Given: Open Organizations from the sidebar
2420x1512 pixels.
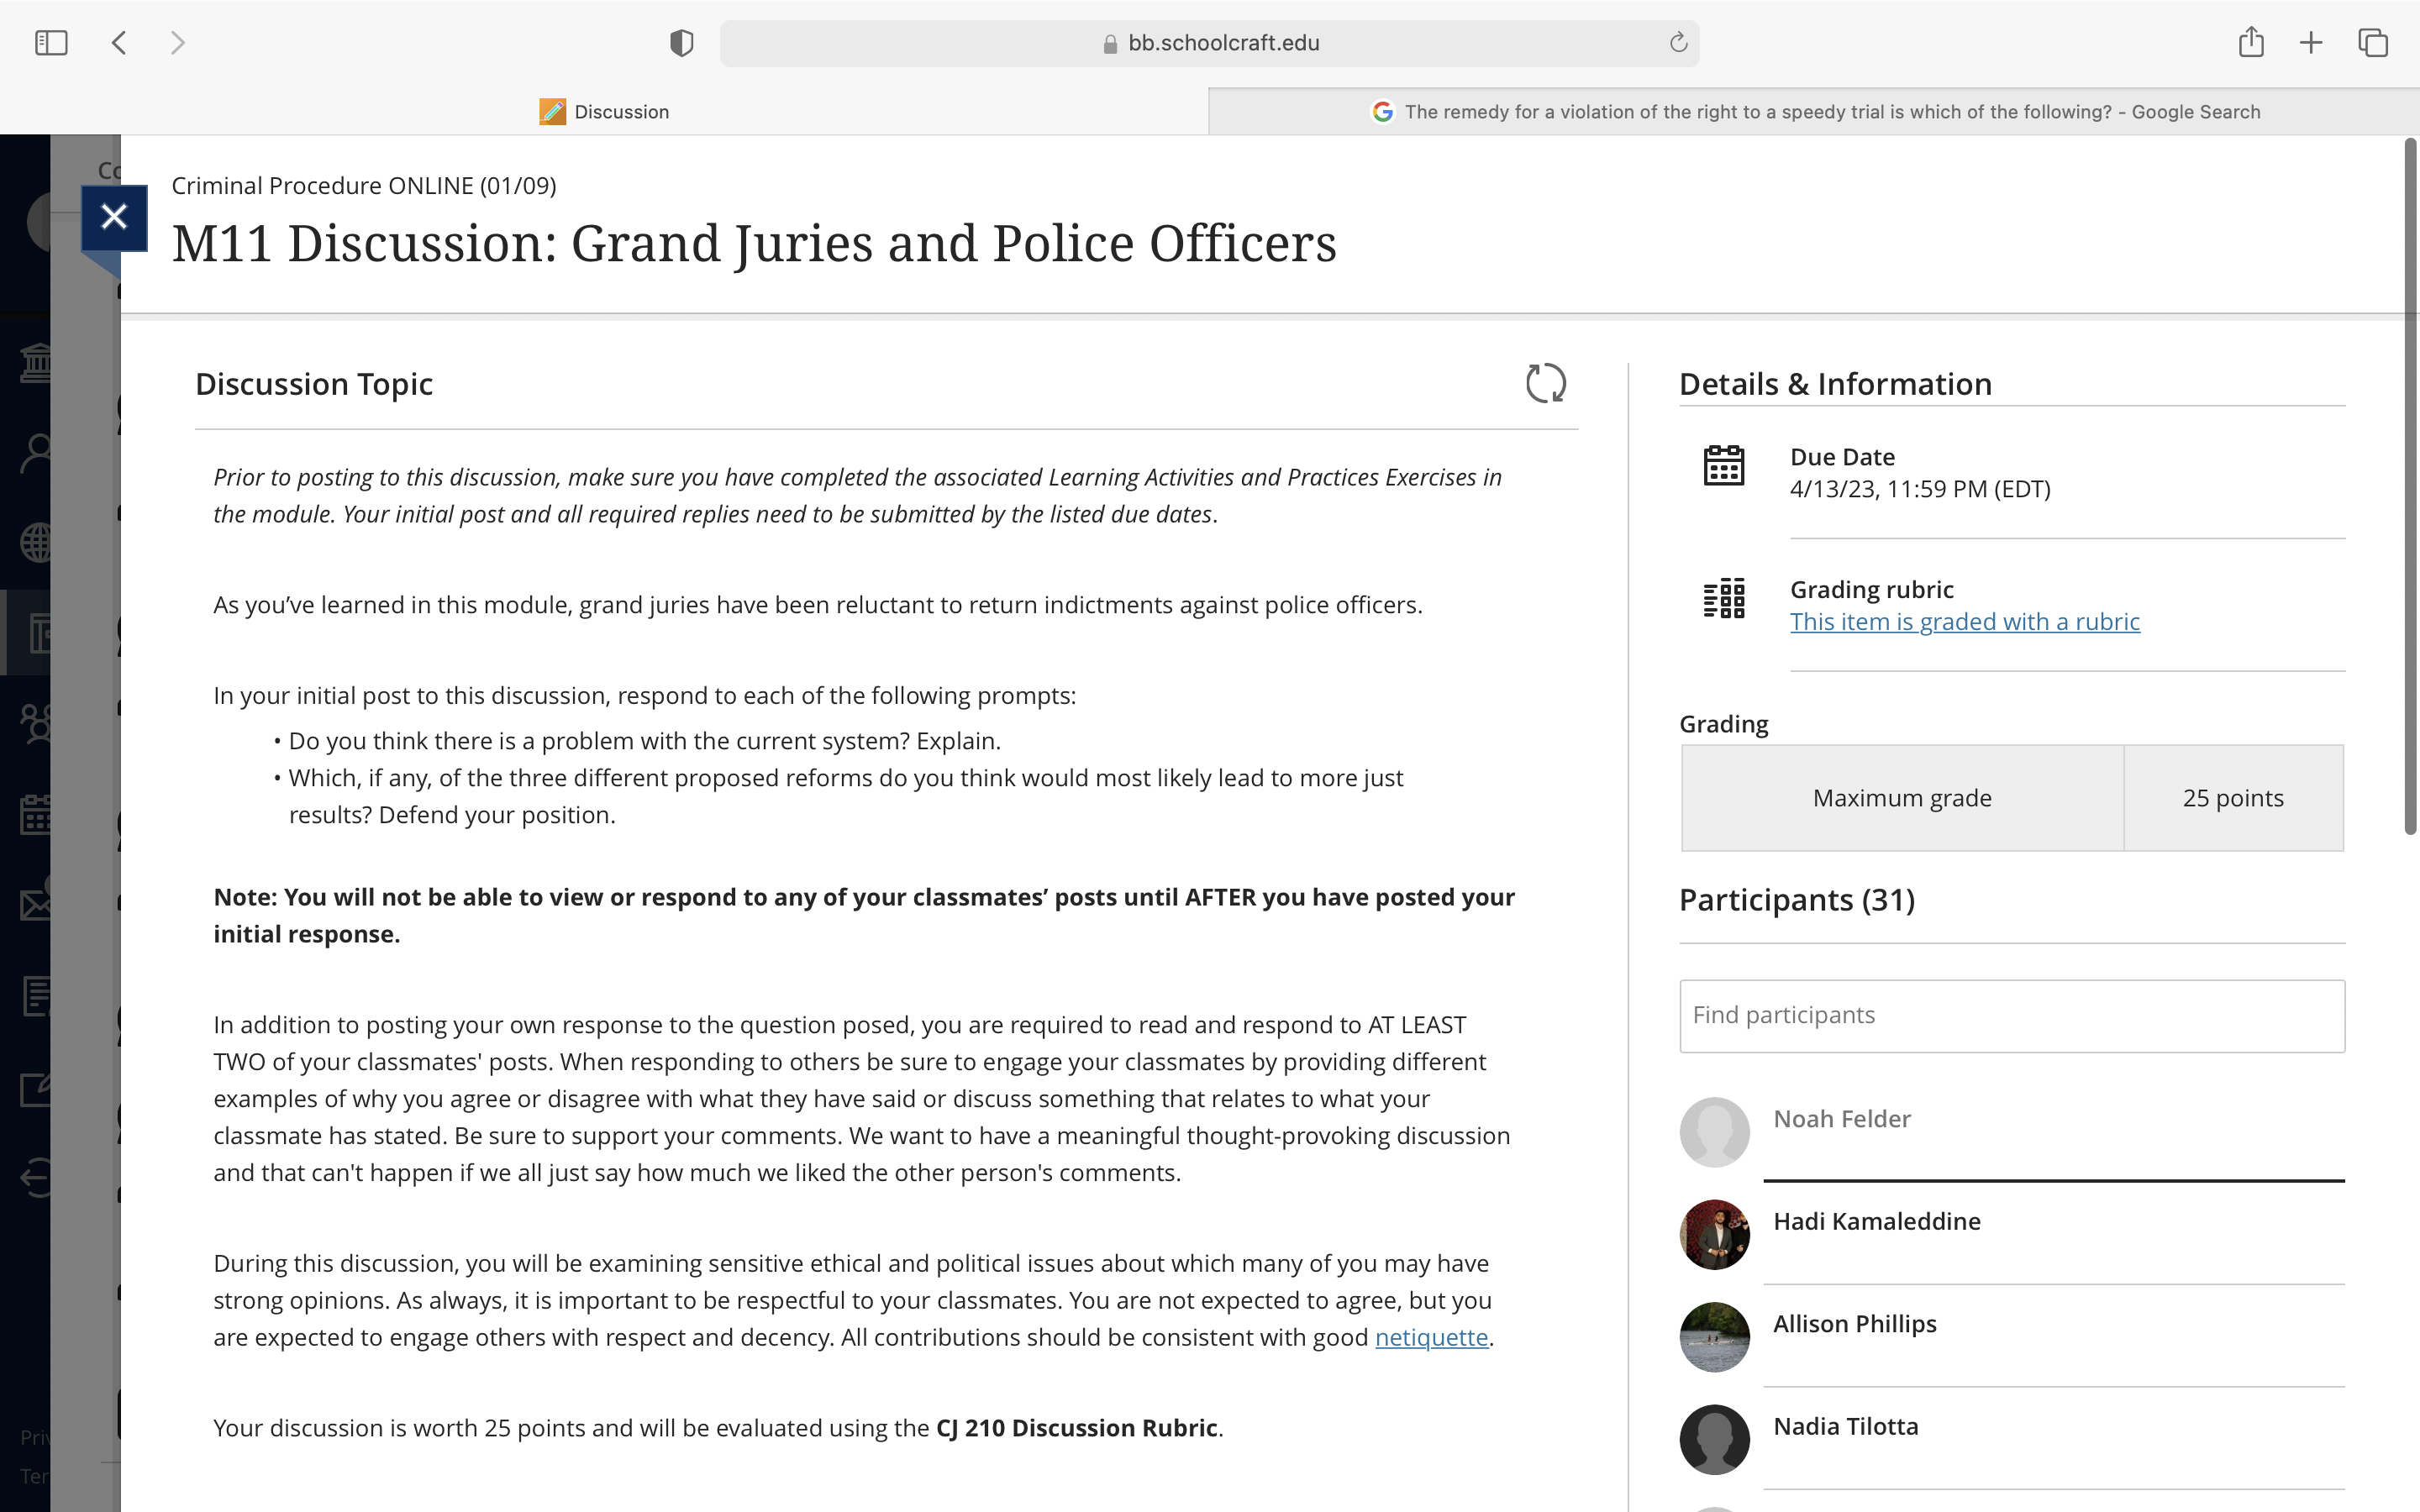Looking at the screenshot, I should 36,721.
